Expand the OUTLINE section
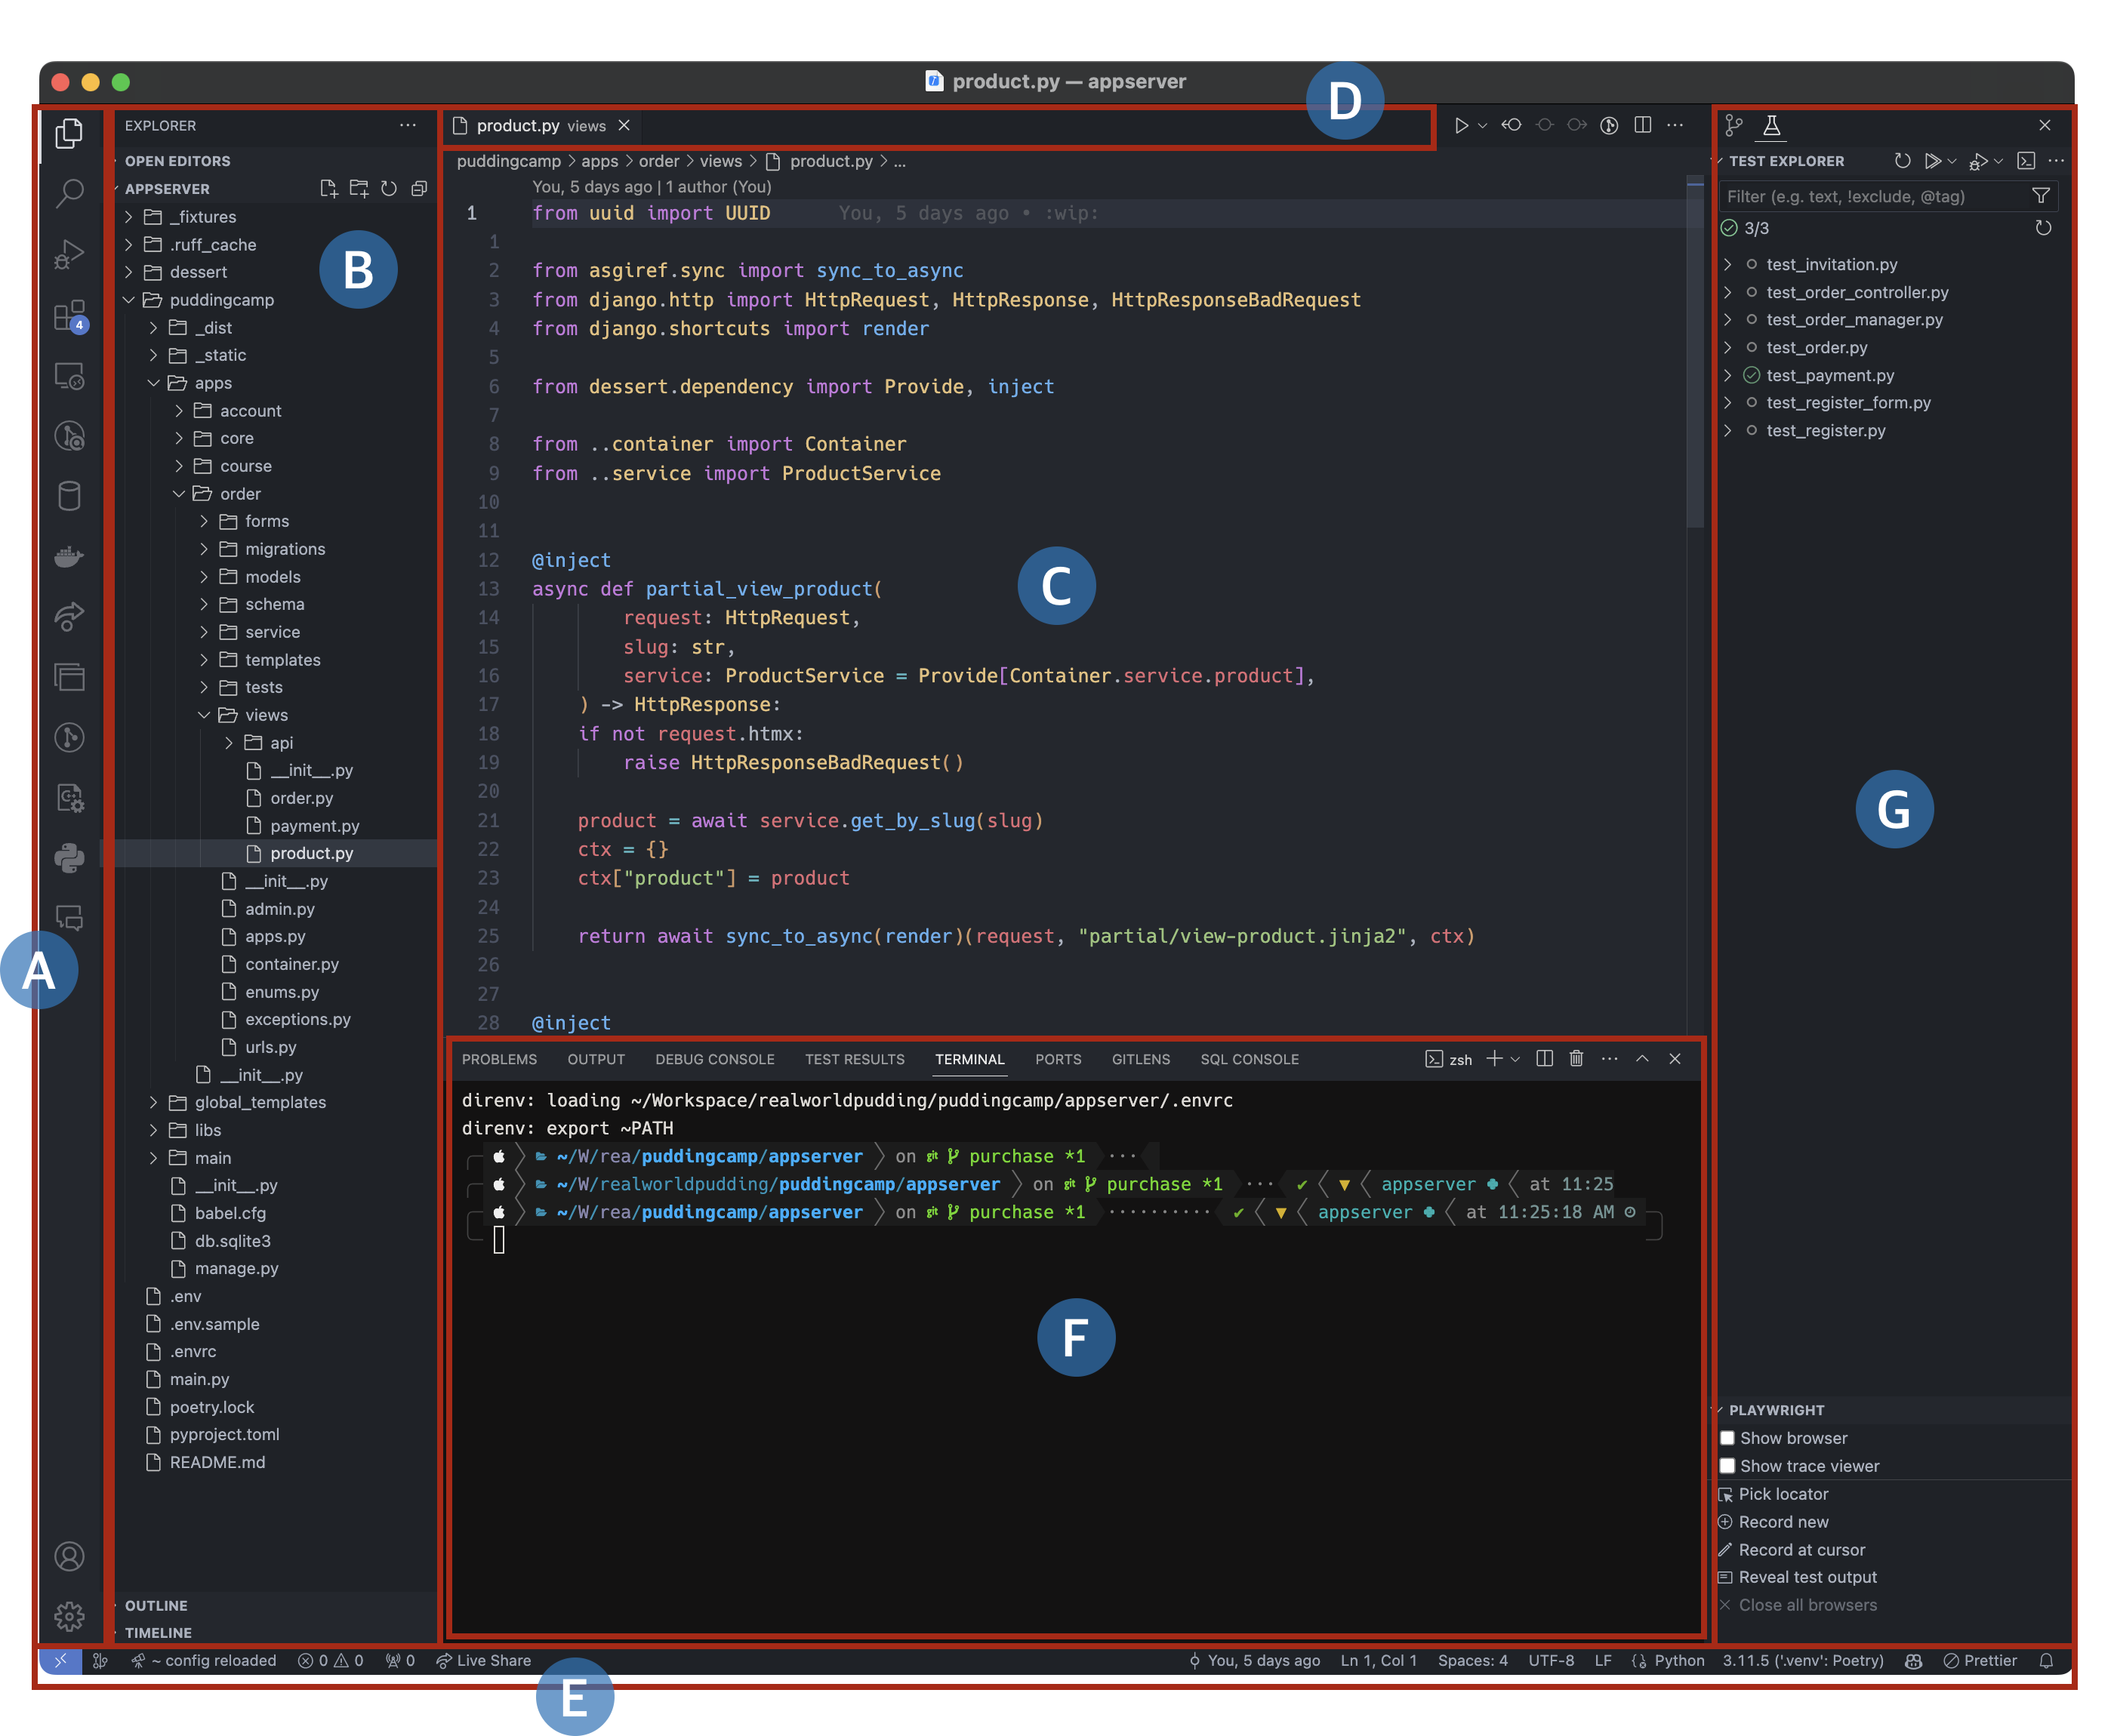Screen dimensions: 2114x1736 pos(156,1605)
